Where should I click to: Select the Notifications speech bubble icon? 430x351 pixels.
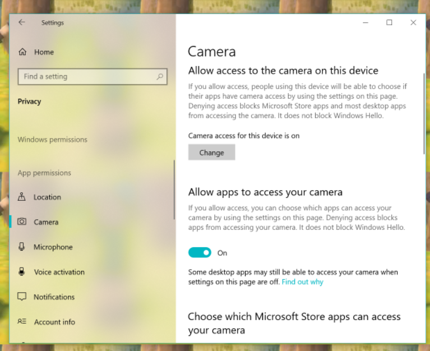point(22,297)
